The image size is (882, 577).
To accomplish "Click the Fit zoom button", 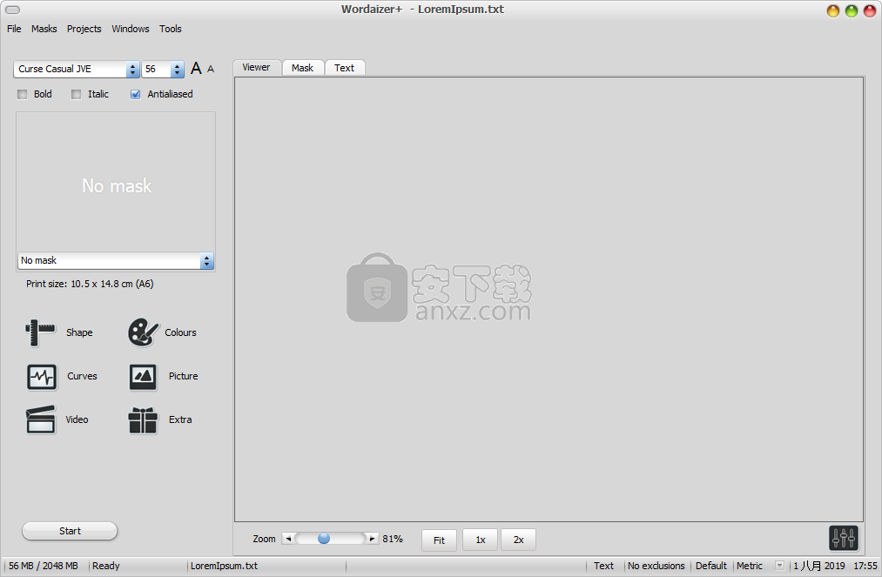I will click(x=440, y=540).
